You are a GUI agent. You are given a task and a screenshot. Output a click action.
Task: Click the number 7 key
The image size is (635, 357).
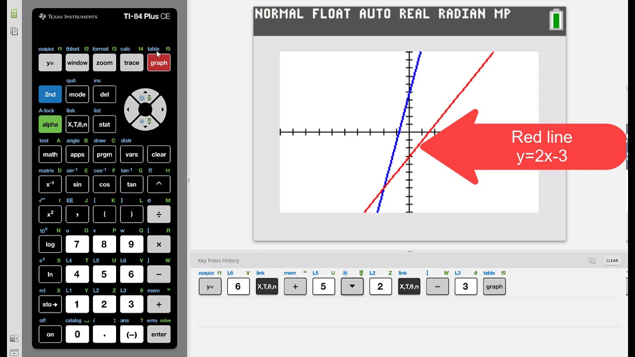tap(77, 244)
